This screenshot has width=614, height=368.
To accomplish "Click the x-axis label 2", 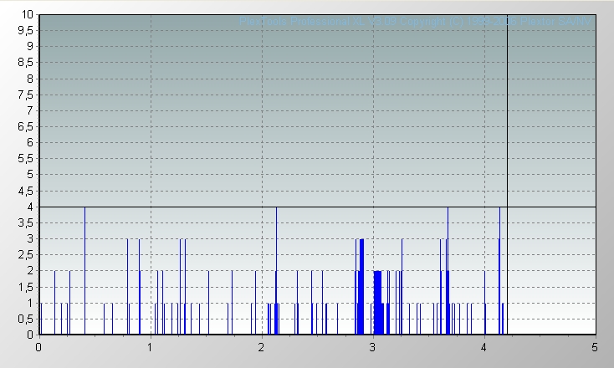I will click(x=261, y=346).
